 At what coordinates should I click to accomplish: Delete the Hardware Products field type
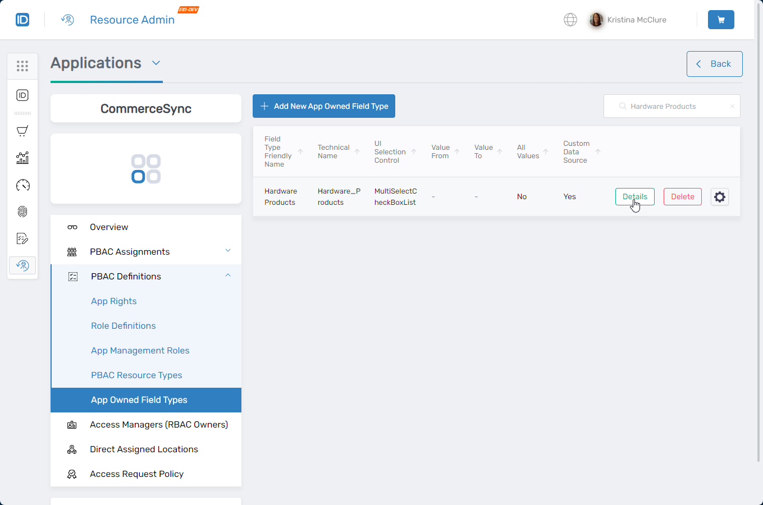coord(682,197)
